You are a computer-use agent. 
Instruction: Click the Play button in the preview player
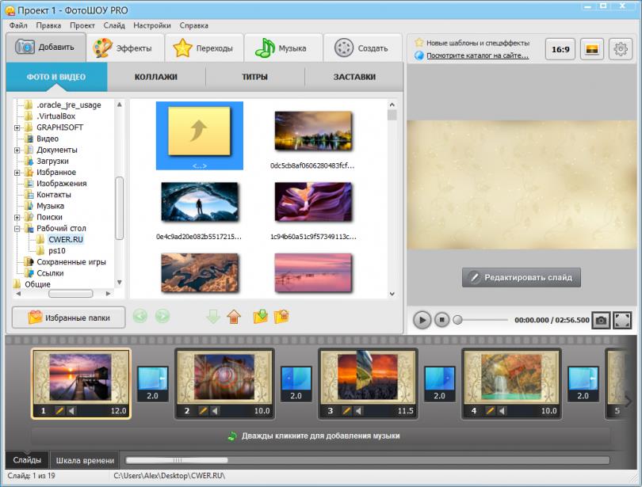coord(422,320)
